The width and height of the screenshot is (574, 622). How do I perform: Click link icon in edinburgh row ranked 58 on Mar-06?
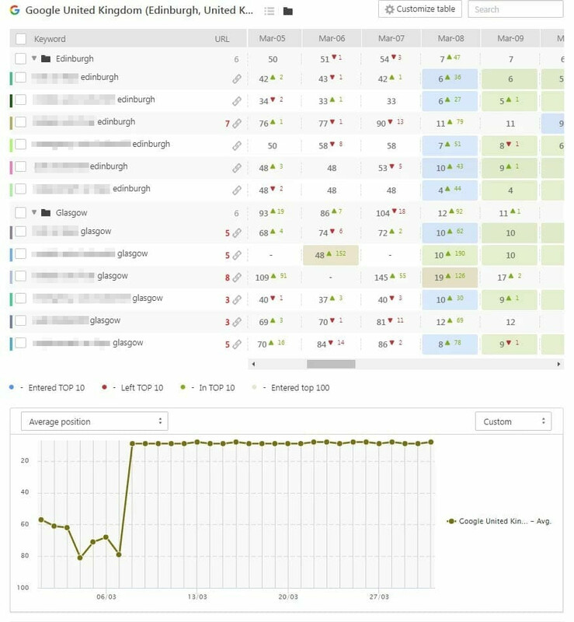click(x=237, y=145)
